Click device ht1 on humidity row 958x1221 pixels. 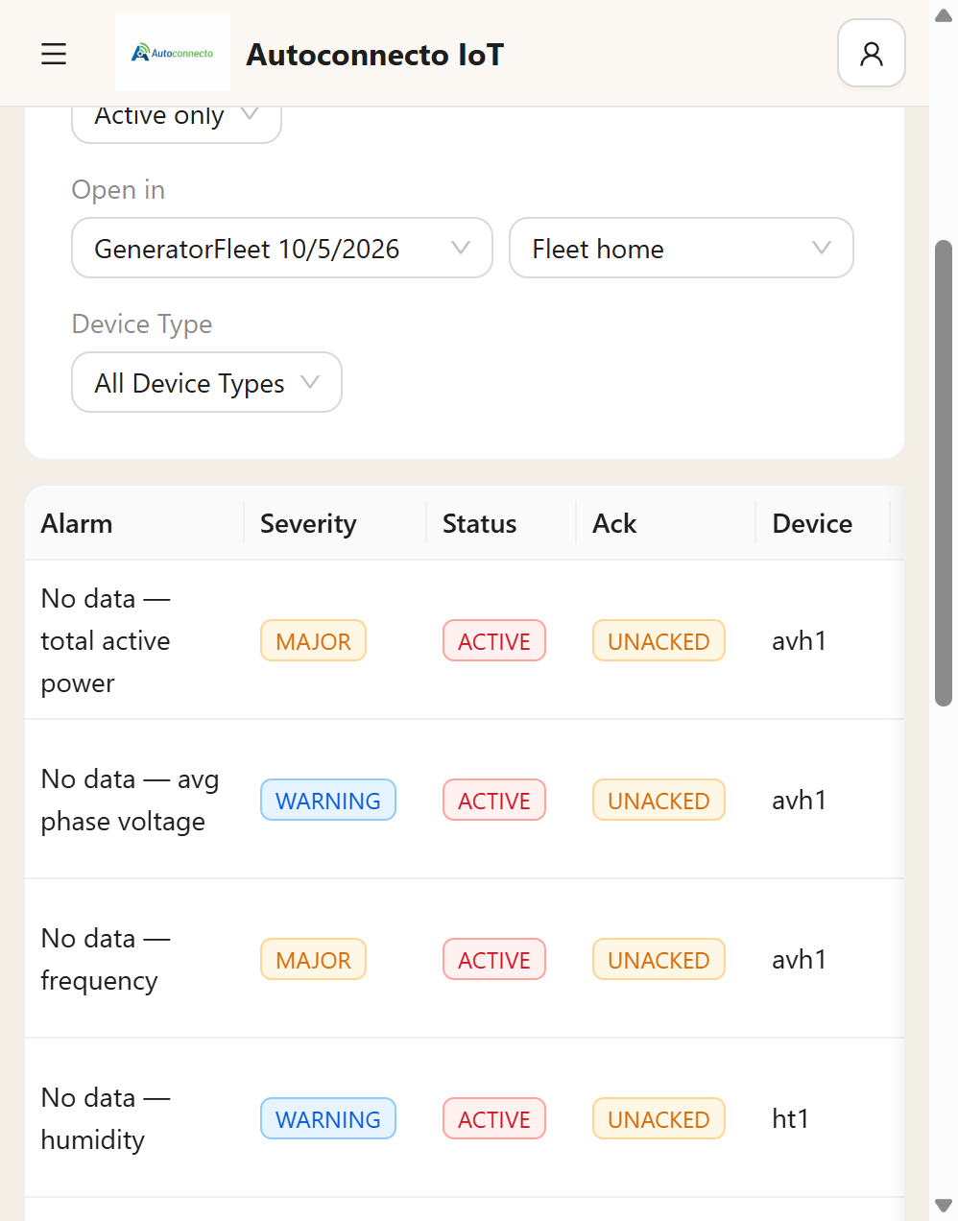click(x=790, y=1118)
